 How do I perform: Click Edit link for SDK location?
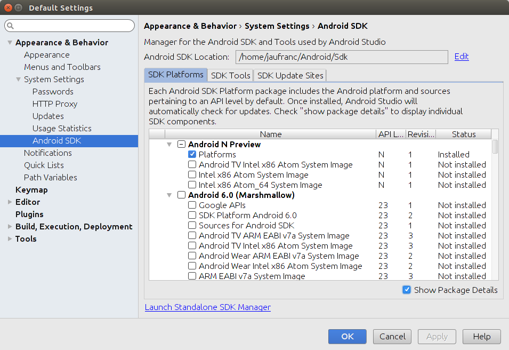[461, 57]
